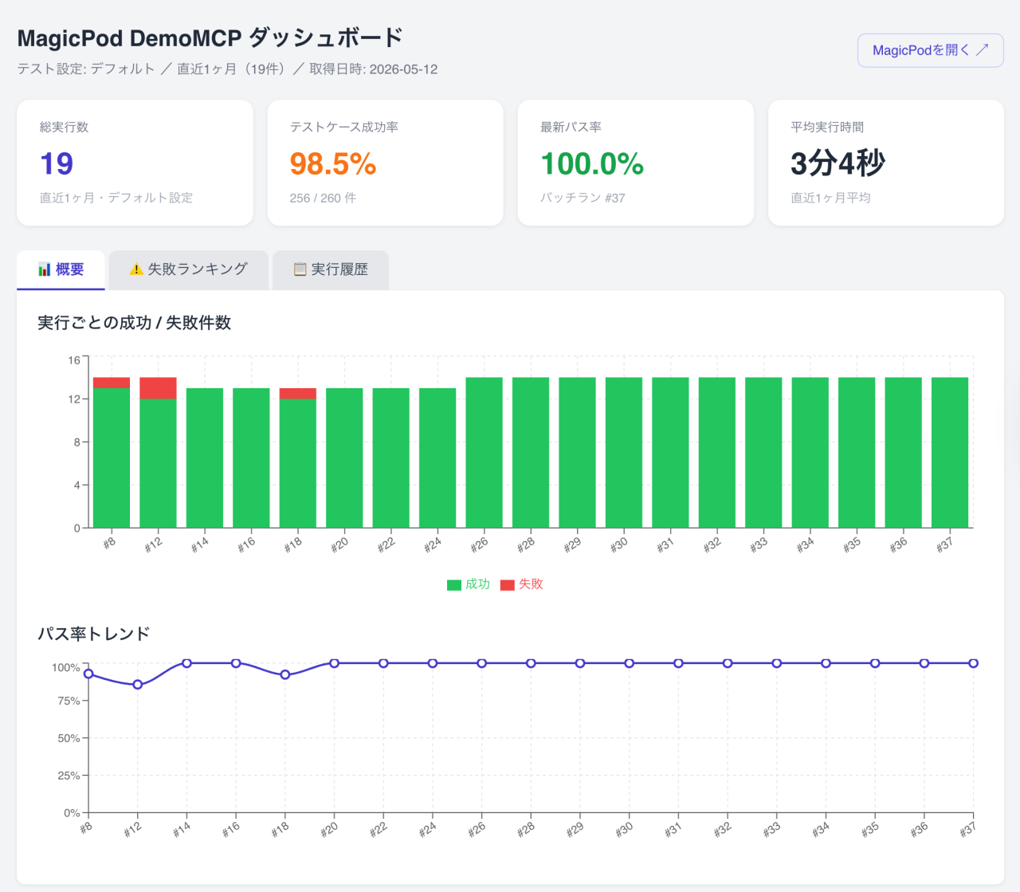Switch to the 実行履歴 tab

click(x=331, y=269)
